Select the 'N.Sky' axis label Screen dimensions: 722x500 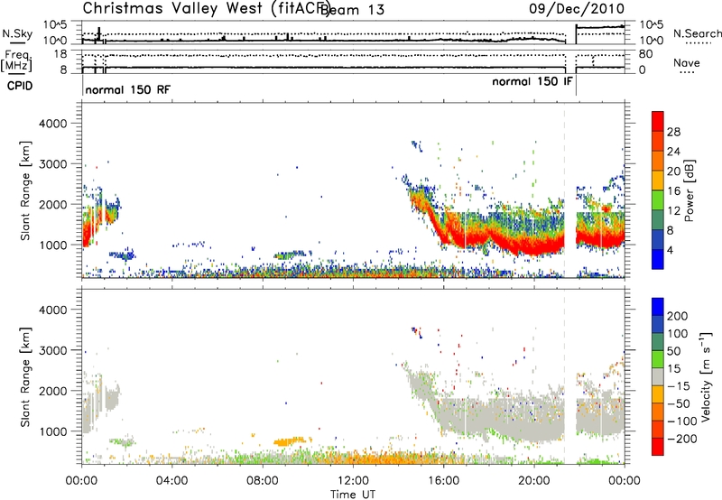click(x=17, y=33)
